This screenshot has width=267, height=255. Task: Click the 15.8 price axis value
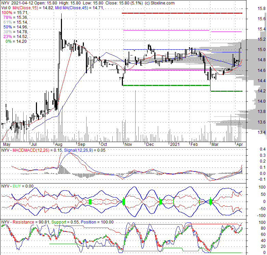pyautogui.click(x=262, y=9)
